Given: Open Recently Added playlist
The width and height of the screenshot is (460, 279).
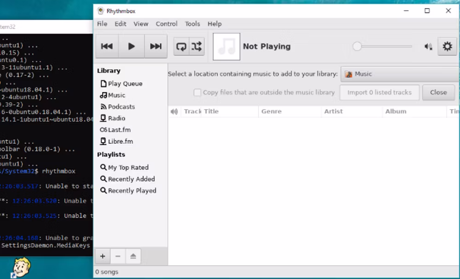Looking at the screenshot, I should coord(131,179).
